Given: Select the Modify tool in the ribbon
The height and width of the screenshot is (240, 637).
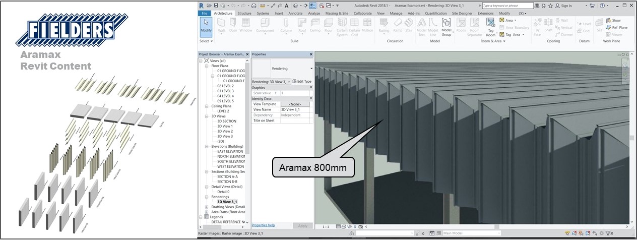Looking at the screenshot, I should click(x=206, y=26).
